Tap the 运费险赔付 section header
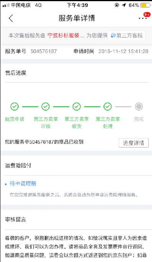Viewport: 152px width, 262px height. 18,165
